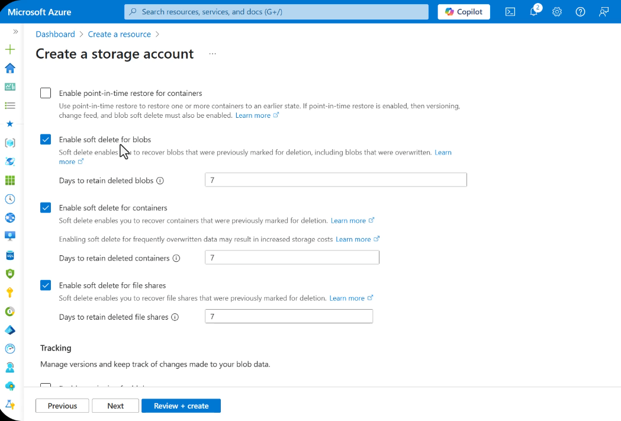The height and width of the screenshot is (421, 621).
Task: Open Dashboard from the breadcrumb
Action: coord(55,34)
